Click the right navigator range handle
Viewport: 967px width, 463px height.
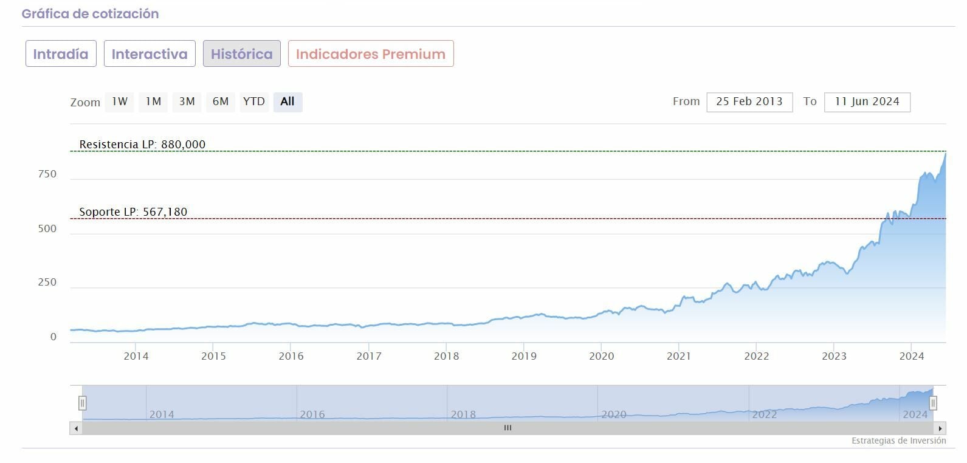933,403
